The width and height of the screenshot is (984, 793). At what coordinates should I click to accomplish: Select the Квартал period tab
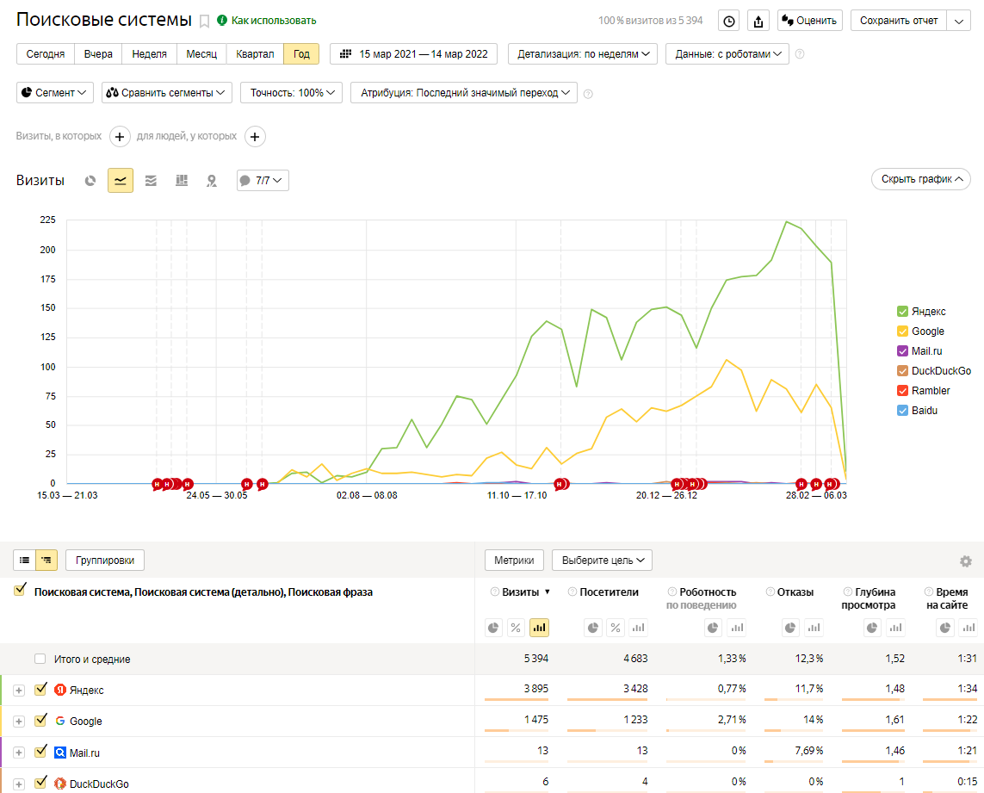255,54
